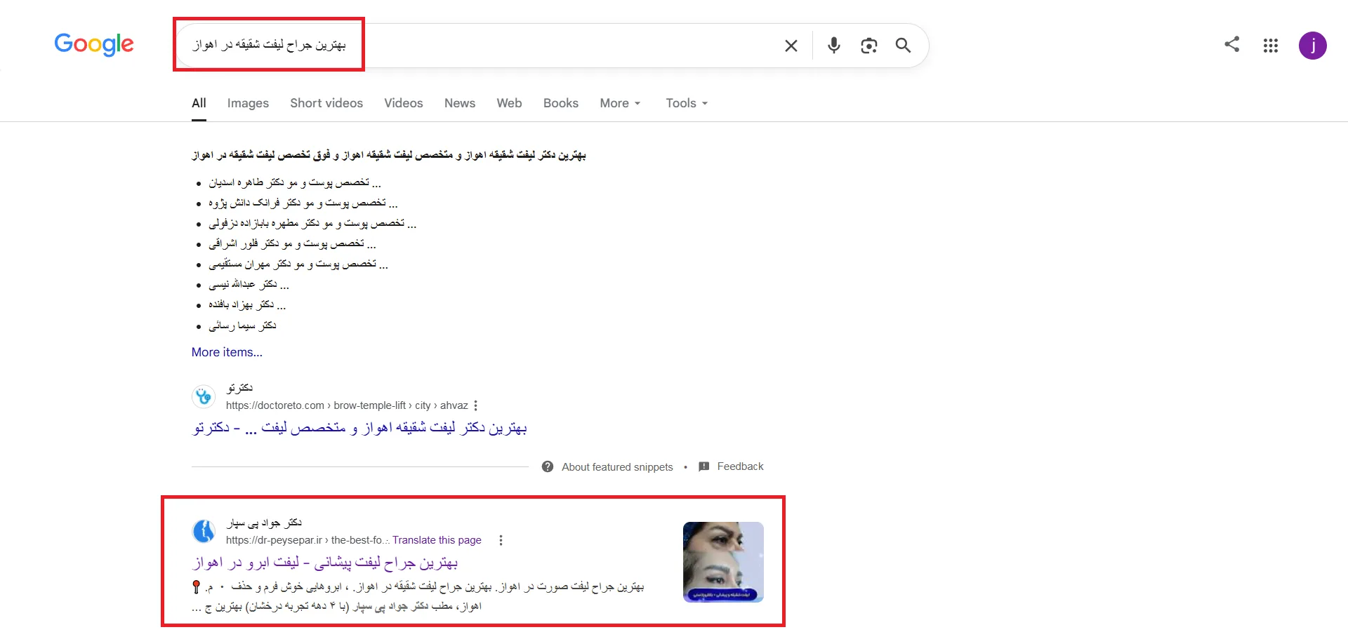Click the dr-peysepar site favicon
The height and width of the screenshot is (632, 1348).
[x=204, y=531]
